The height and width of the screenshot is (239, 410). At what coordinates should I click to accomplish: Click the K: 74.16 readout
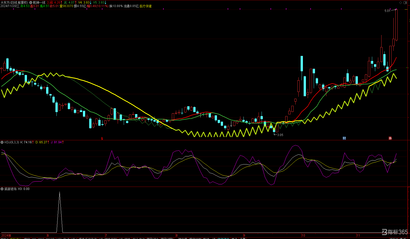pos(26,142)
